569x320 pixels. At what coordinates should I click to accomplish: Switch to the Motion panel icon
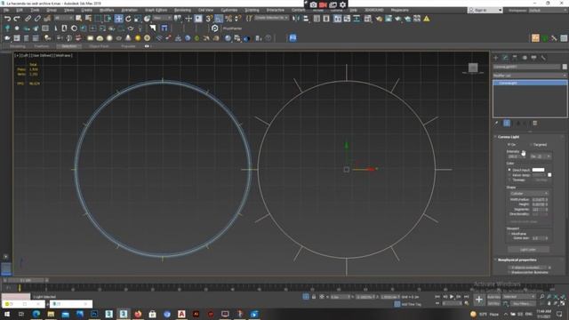[x=525, y=58]
